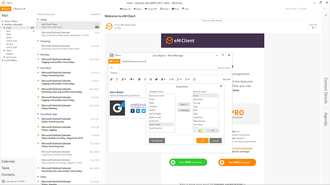
Task: Switch to Calendar section
Action: pyautogui.click(x=8, y=161)
